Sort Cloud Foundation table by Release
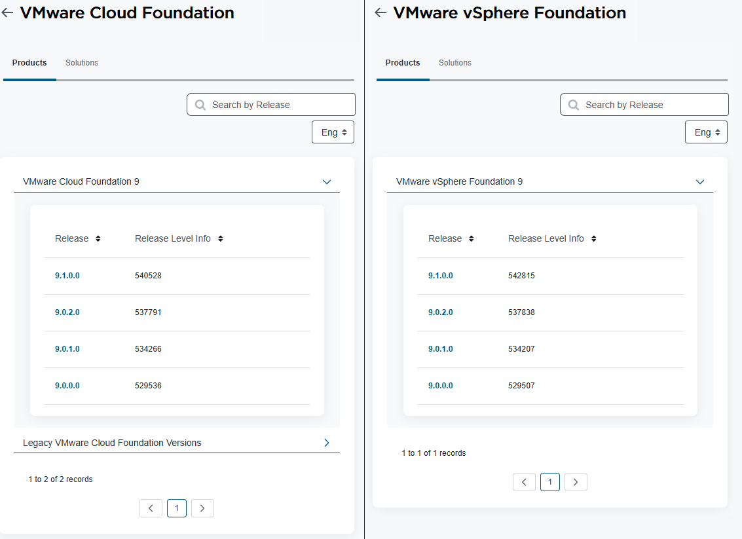 [x=98, y=238]
